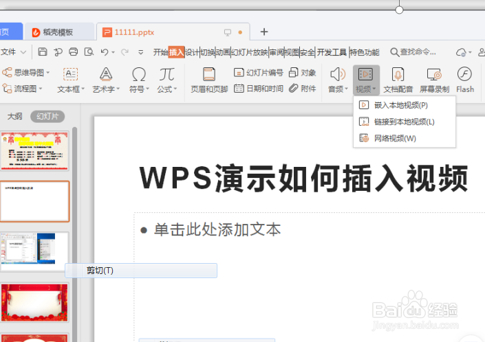Expand the 公式 dropdown arrow
This screenshot has height=342, width=485.
pos(175,89)
